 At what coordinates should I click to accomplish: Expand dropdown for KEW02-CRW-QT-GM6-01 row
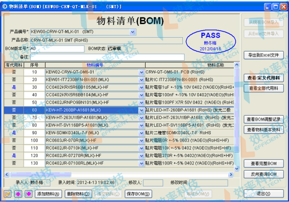click(141, 72)
